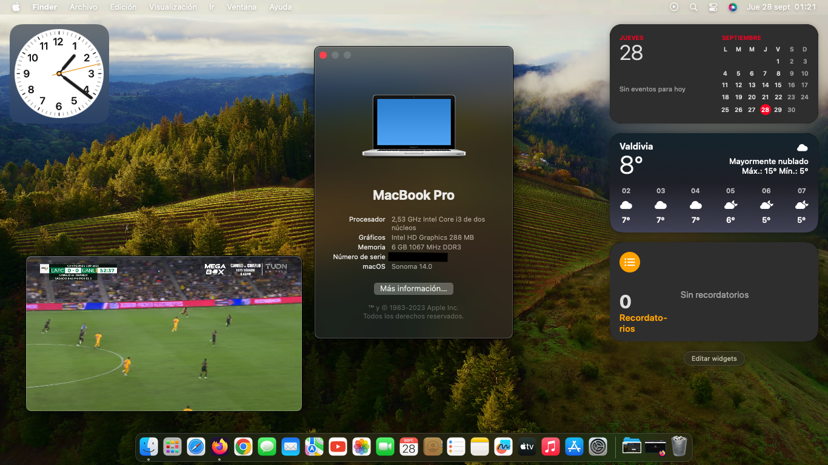Click the SEPTIEMBRE month heading

741,38
